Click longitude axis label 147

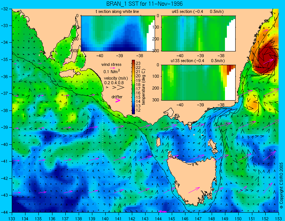[x=198, y=218]
